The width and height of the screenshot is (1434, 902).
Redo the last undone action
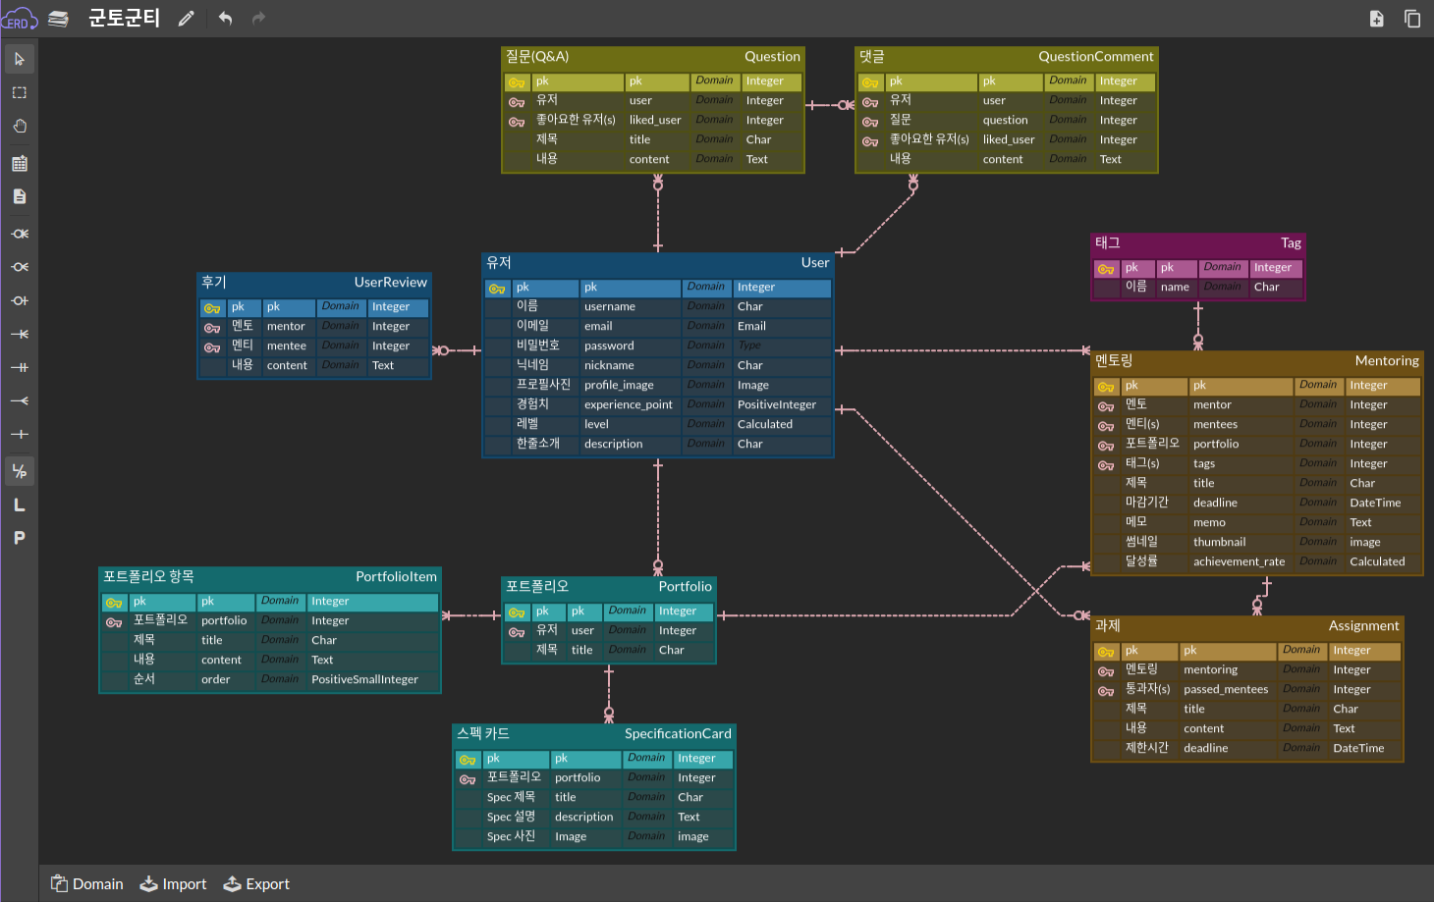[x=259, y=19]
